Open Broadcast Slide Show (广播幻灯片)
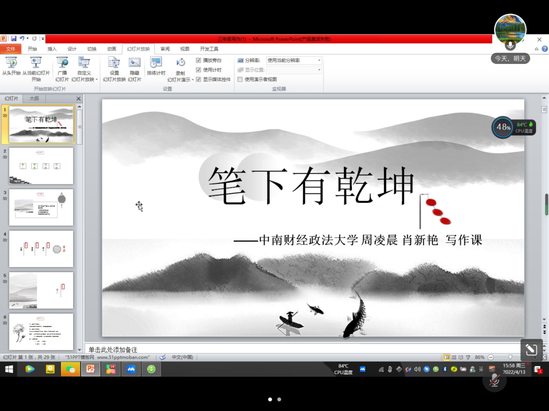Screen dimensions: 549x411 click(x=62, y=63)
